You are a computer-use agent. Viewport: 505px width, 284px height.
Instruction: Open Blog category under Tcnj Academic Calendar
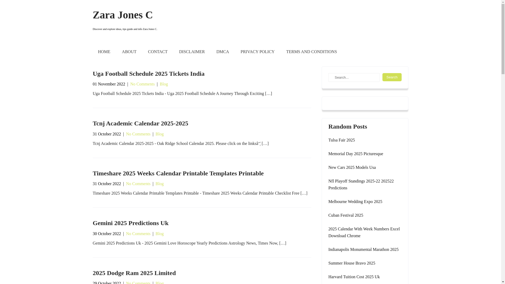[x=159, y=134]
